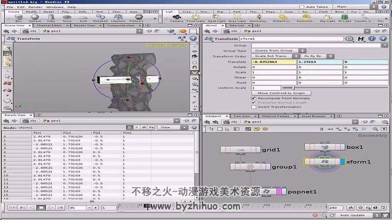Open the Render menu
This screenshot has width=392, height=220.
[35, 7]
